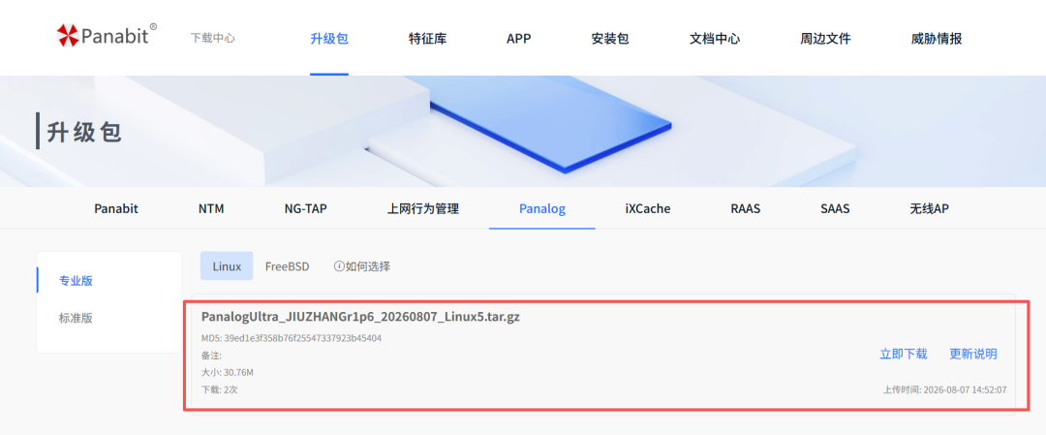Click the 上传时间 timestamp
This screenshot has width=1046, height=435.
pos(944,389)
